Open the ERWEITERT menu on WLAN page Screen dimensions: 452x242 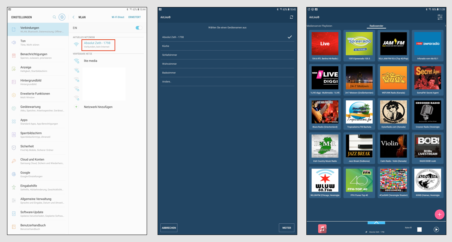[x=134, y=17]
